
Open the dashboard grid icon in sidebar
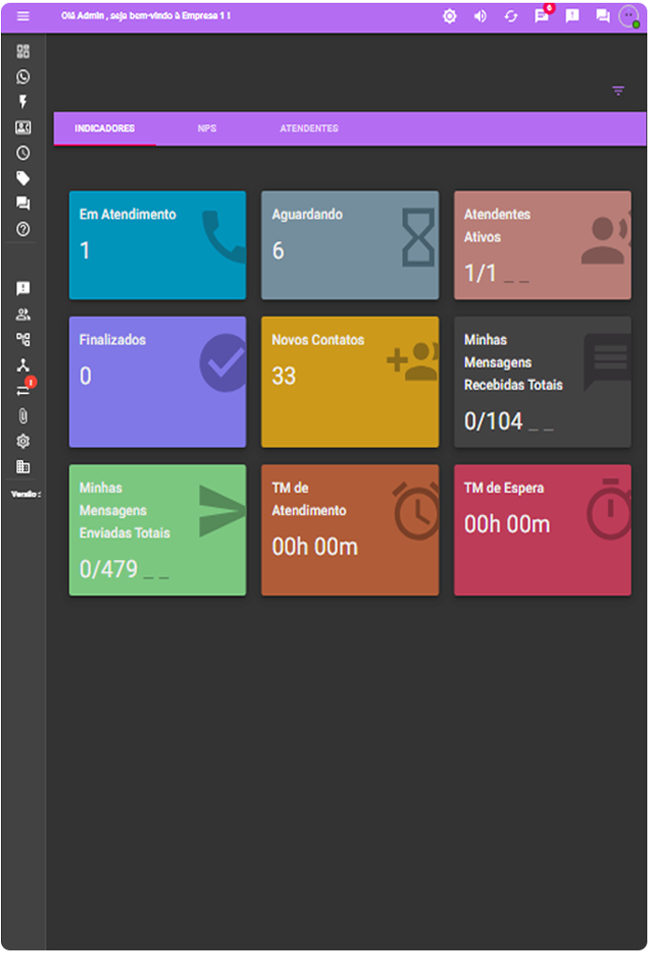pos(23,51)
